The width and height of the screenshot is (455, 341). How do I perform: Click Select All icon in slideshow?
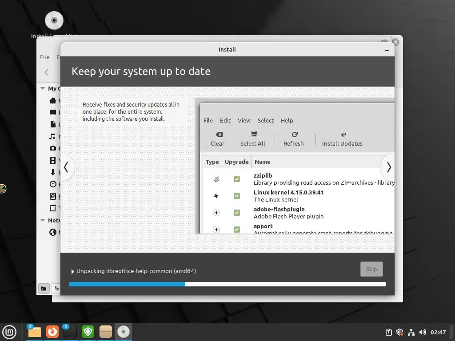coord(254,135)
